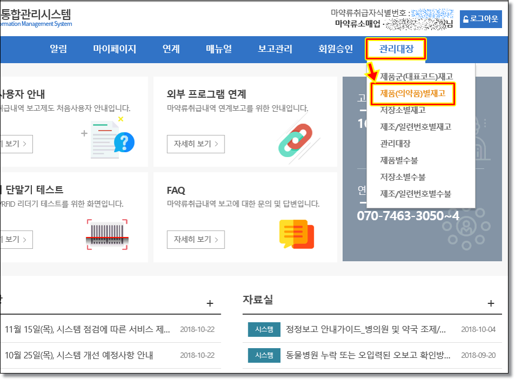The image size is (515, 380).
Task: Click the plus icon above notice list
Action: tap(209, 303)
